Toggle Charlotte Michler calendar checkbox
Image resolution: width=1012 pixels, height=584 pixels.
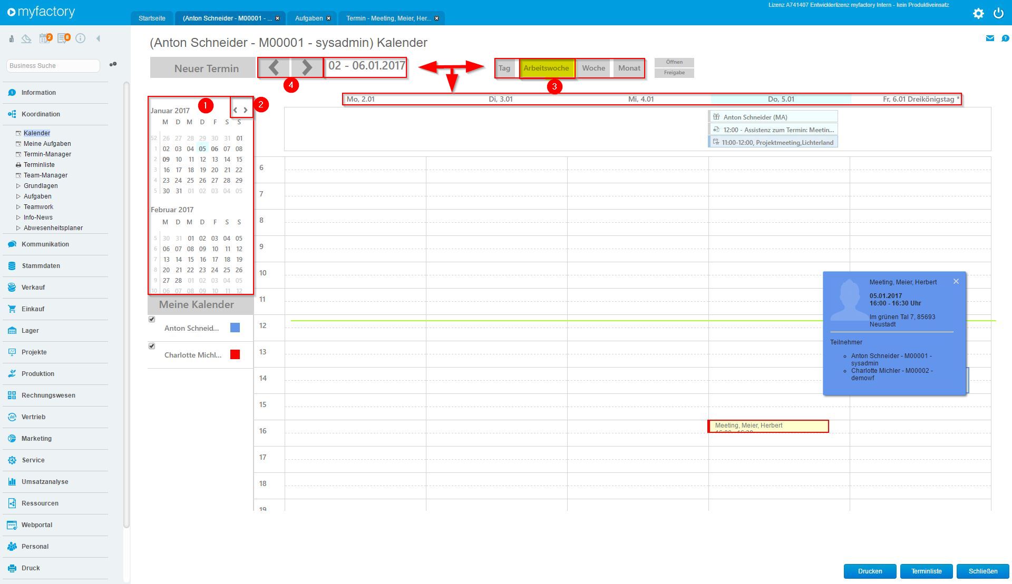pos(152,346)
